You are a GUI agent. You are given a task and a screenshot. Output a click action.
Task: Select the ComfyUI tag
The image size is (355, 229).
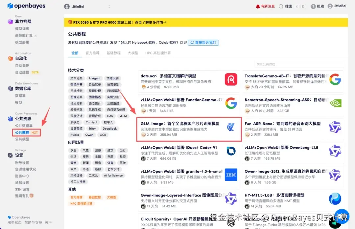point(91,122)
